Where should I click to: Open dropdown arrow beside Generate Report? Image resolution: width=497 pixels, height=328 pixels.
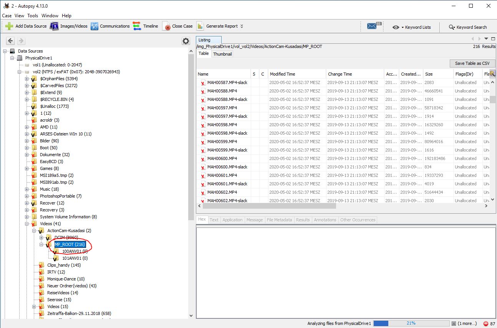242,26
